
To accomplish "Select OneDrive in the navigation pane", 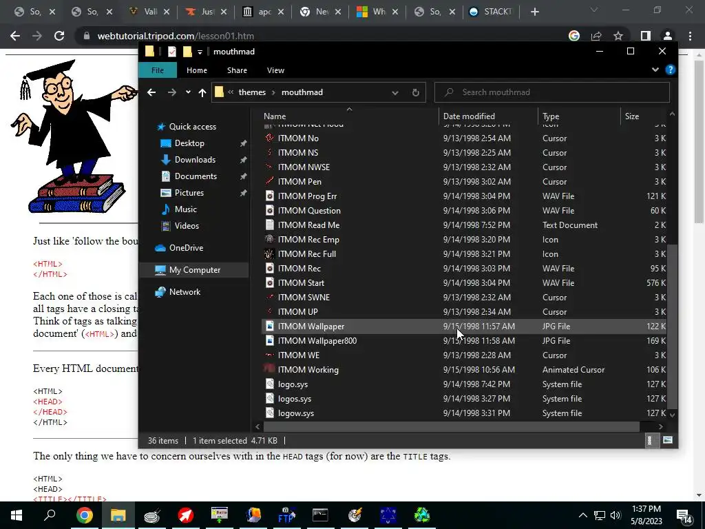I will pyautogui.click(x=186, y=248).
